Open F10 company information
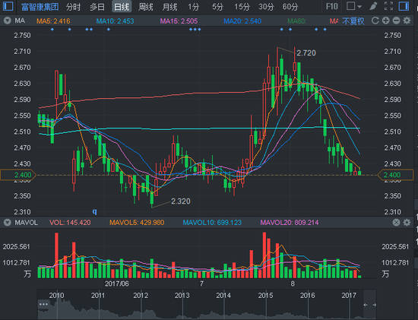The image size is (418, 320). point(332,6)
